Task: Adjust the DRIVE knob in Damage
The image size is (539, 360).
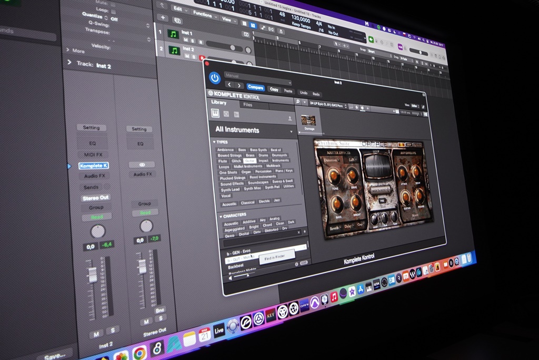Action: (x=352, y=176)
